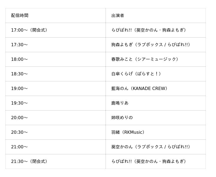Select the 21:30〜（閉会式） time cell
This screenshot has width=216, height=177.
coord(30,162)
